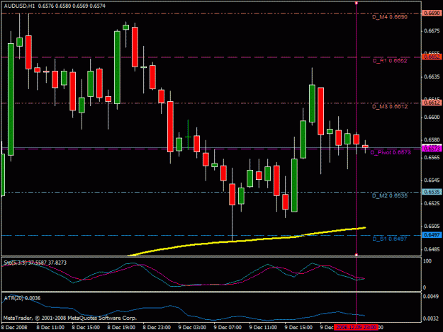The image size is (443, 332).
Task: Select the D_R1 0.6652 resistance label
Action: (390, 61)
